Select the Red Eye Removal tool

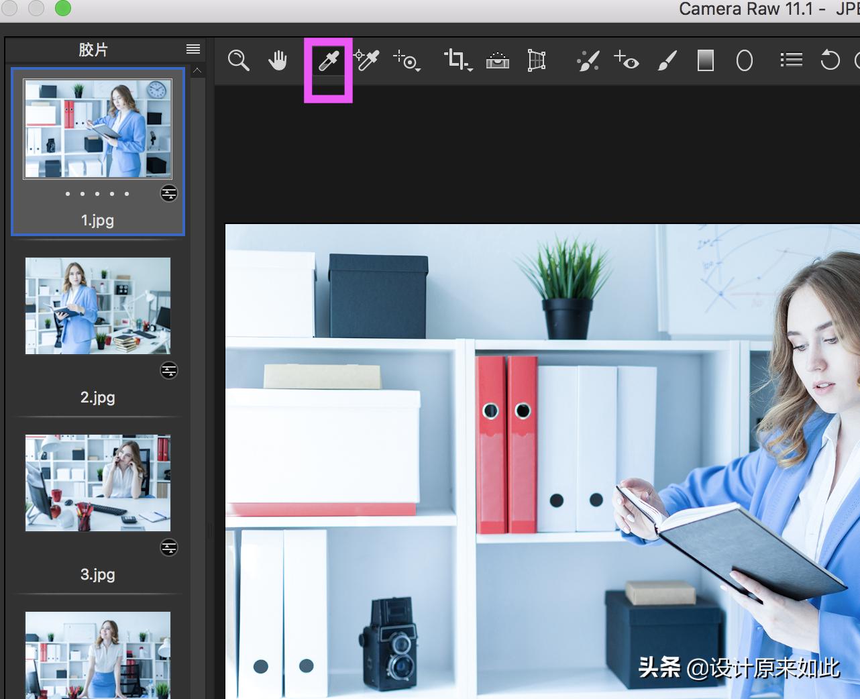click(627, 60)
